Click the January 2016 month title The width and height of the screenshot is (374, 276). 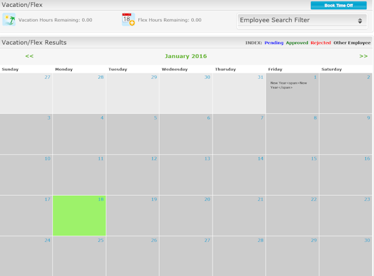[x=186, y=56]
